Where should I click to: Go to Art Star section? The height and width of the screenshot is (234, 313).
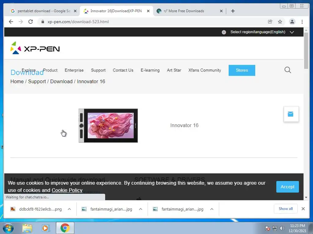coord(174,70)
